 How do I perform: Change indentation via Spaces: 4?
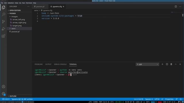tap(149, 99)
